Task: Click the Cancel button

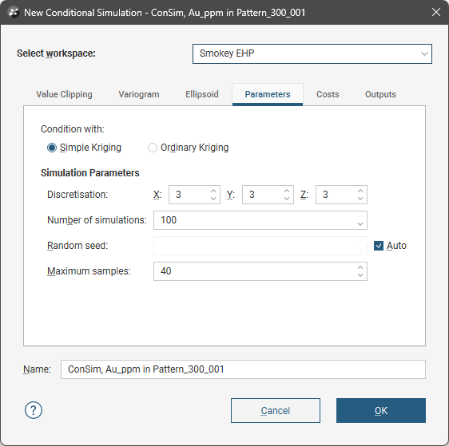Action: [x=276, y=411]
